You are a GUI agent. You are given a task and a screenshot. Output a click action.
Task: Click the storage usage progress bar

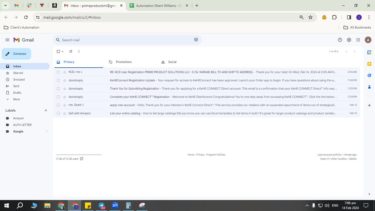[x=79, y=155]
